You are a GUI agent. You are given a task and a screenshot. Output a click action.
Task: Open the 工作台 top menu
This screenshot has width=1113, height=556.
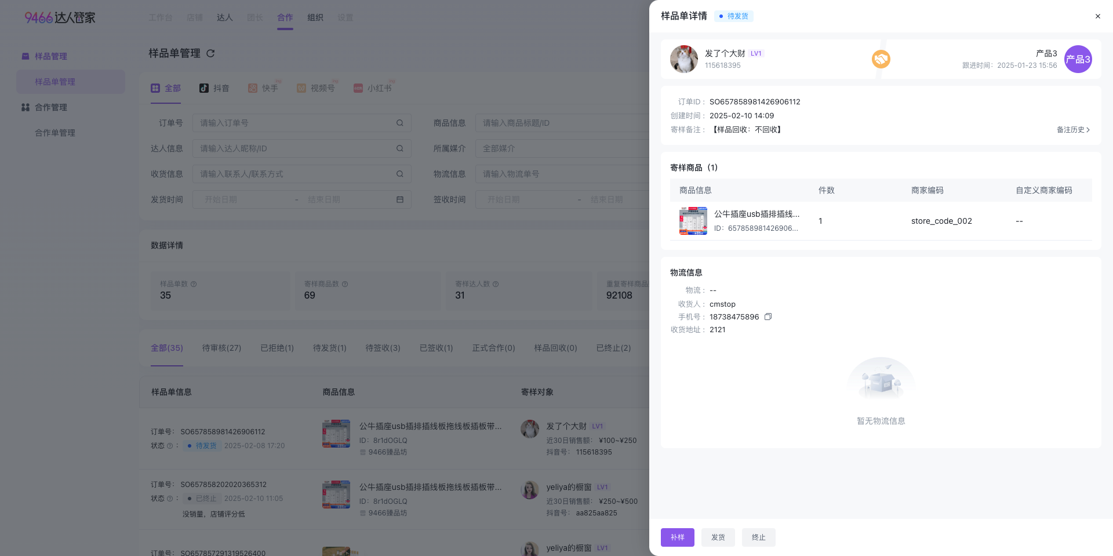pyautogui.click(x=161, y=17)
